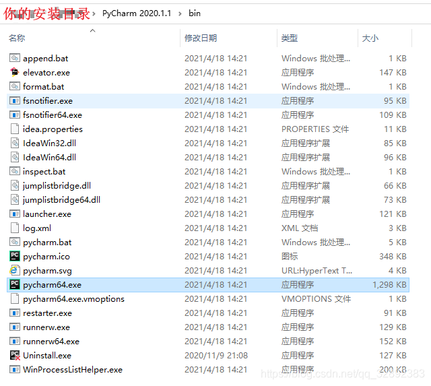This screenshot has height=386, width=431.
Task: Click the launcher.exe icon
Action: point(15,214)
